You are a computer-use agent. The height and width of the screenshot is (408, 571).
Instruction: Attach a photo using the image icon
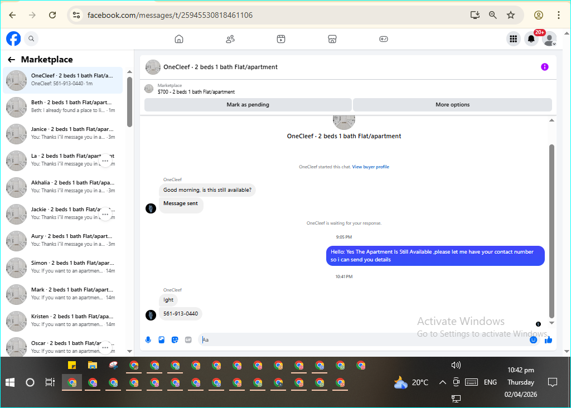tap(162, 339)
